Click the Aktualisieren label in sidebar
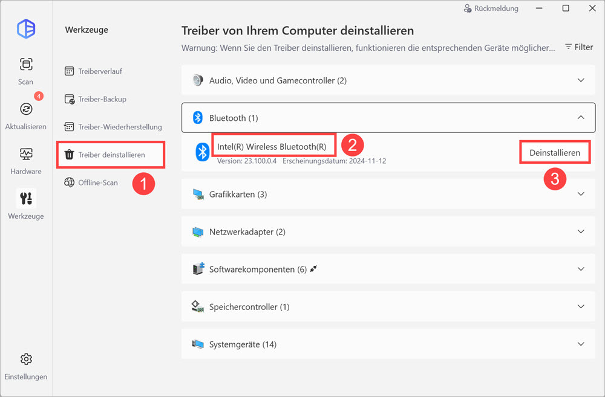 (x=26, y=126)
